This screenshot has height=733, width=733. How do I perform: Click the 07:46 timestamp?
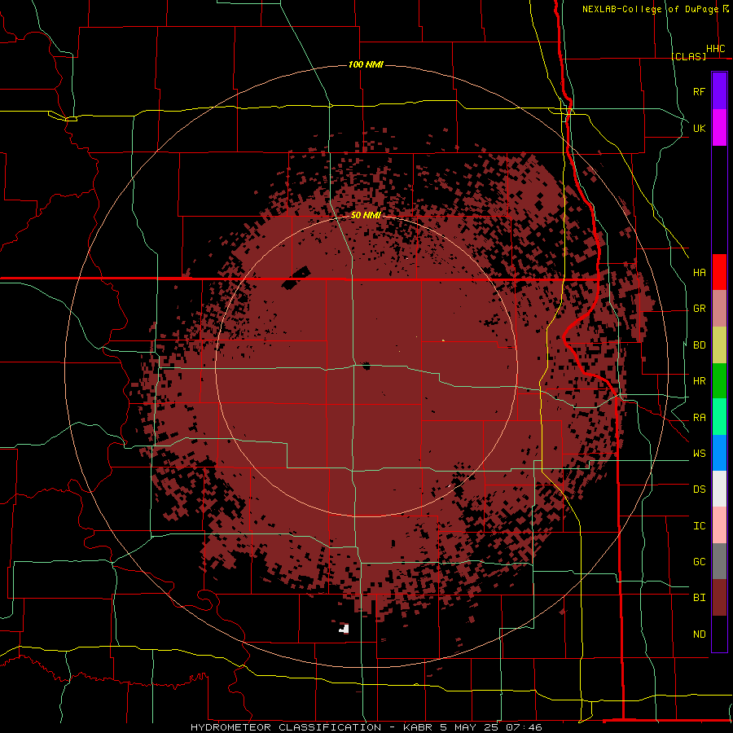[x=525, y=727]
